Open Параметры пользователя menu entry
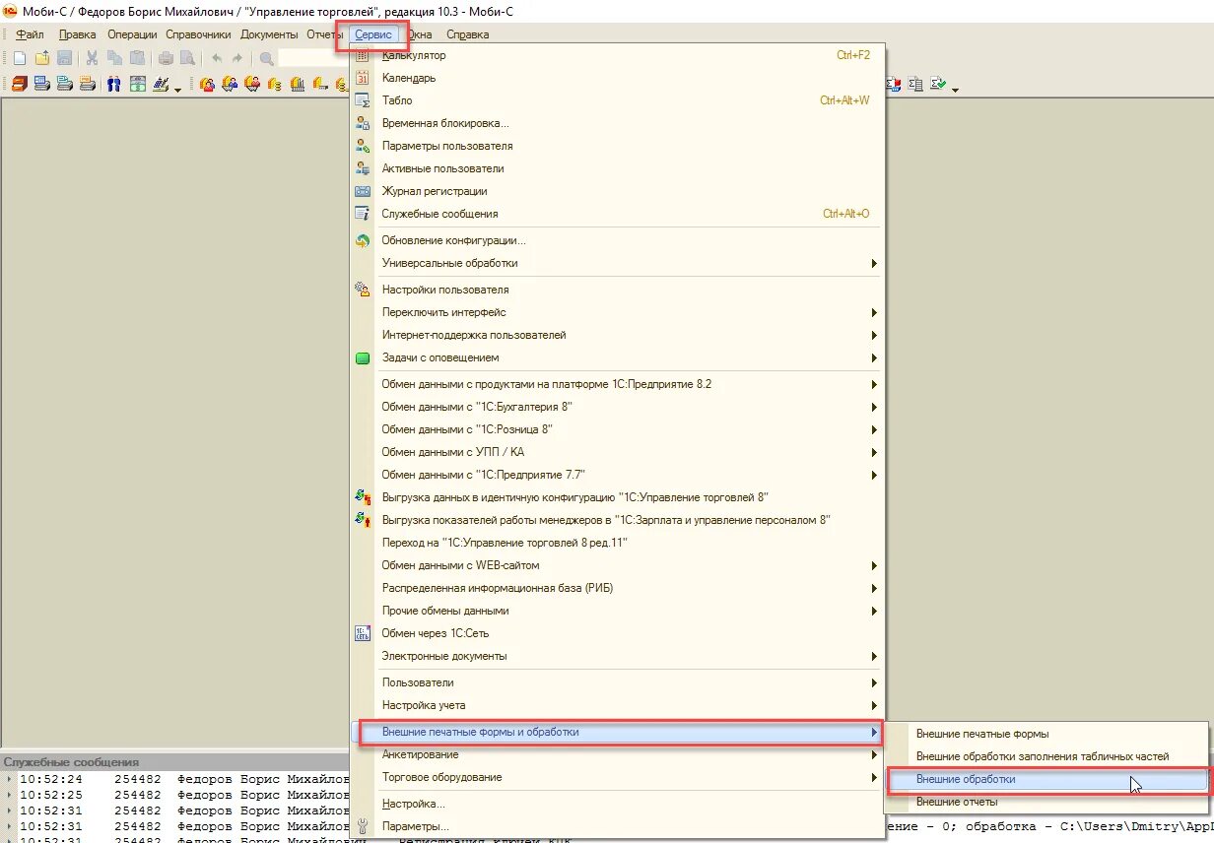This screenshot has height=843, width=1214. click(x=619, y=146)
